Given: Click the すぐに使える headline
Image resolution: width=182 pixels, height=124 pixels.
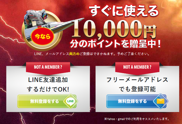Looking at the screenshot, I should point(124,11).
